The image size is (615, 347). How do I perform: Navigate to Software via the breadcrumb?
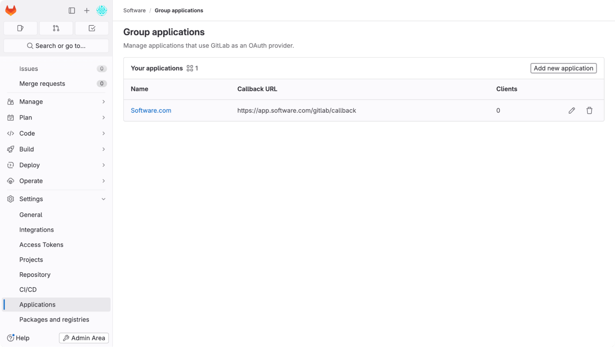click(134, 10)
